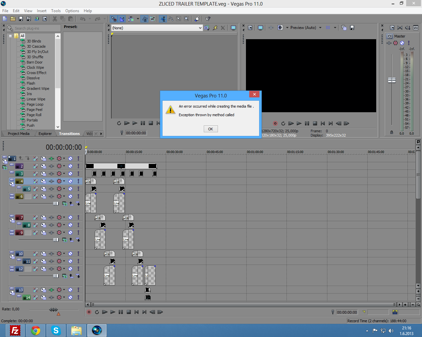The image size is (422, 337).
Task: Open compositing mode on track 6
Action: (x=65, y=204)
